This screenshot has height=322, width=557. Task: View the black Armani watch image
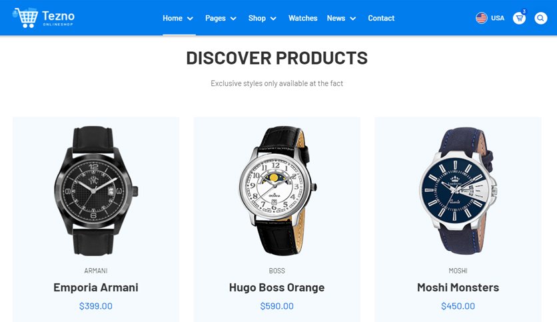coord(95,191)
